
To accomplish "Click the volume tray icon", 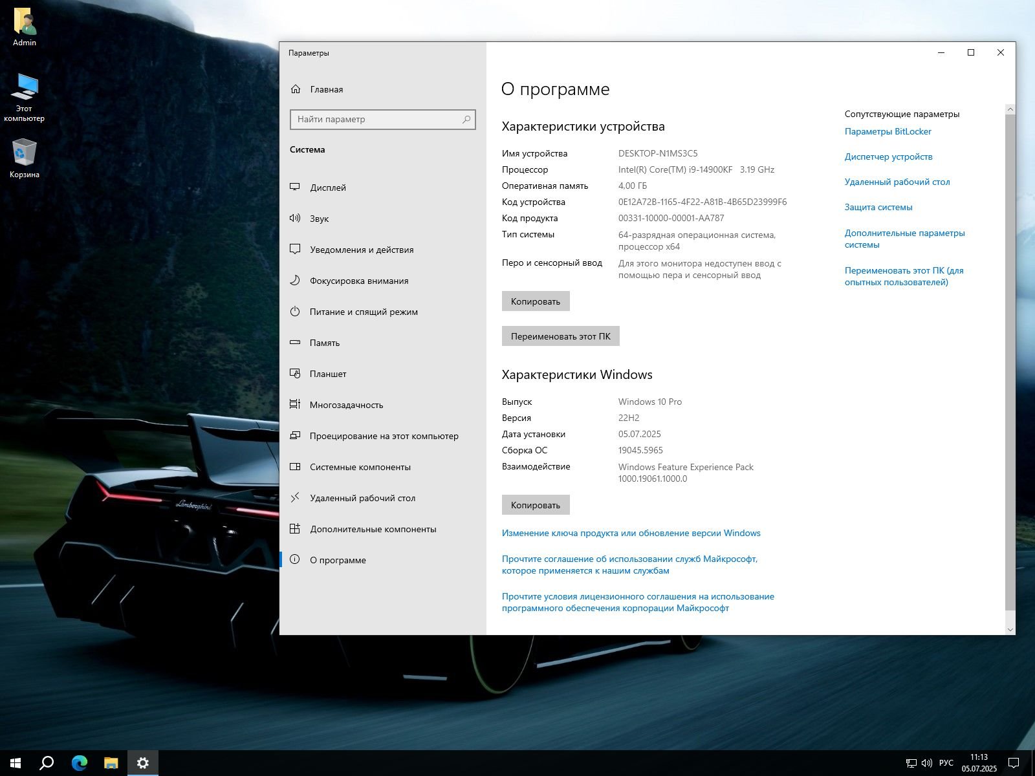I will pos(926,763).
